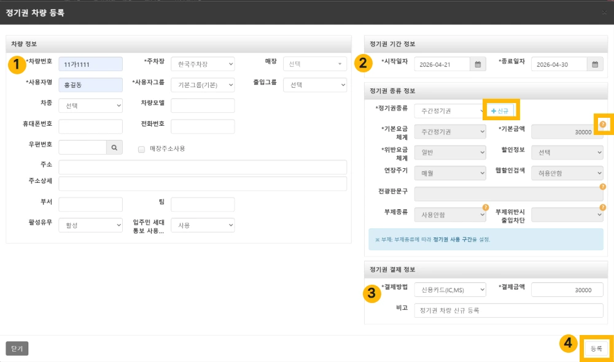This screenshot has height=362, width=614.
Task: Click the 팀 input field
Action: coord(203,204)
